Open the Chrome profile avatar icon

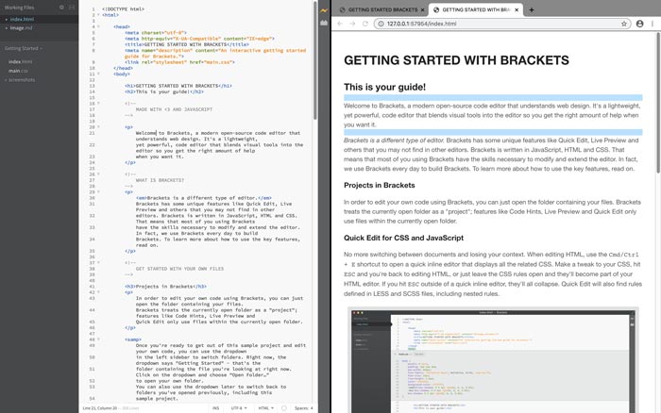click(639, 24)
